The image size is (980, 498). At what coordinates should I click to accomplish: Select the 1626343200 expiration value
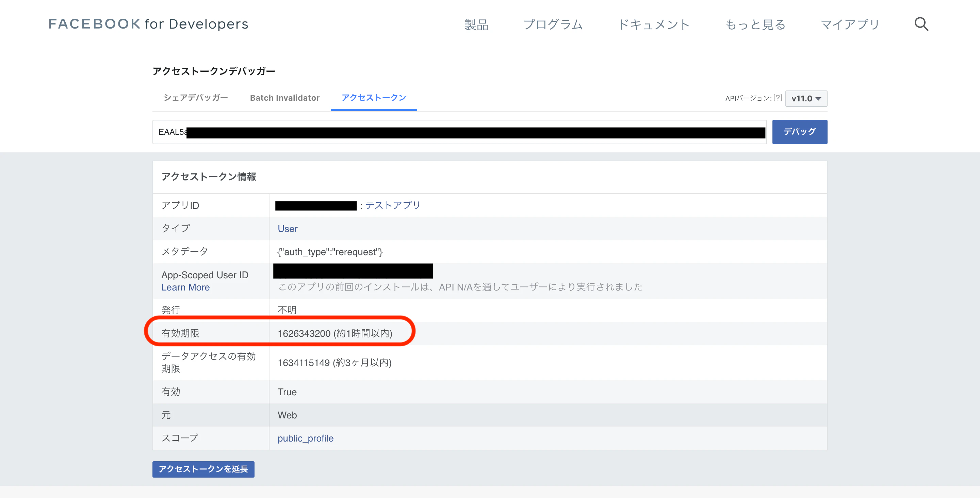pos(304,333)
